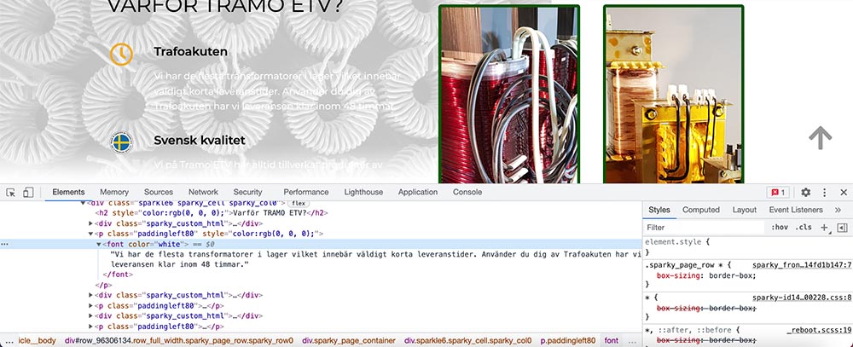Click the flex badge on div
Viewport: 853px width, 347px height.
(x=298, y=203)
